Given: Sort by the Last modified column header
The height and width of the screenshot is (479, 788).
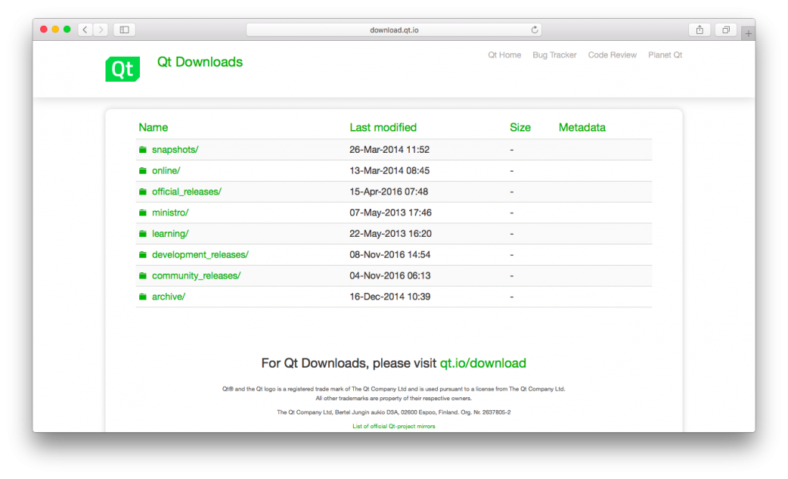Looking at the screenshot, I should click(383, 127).
